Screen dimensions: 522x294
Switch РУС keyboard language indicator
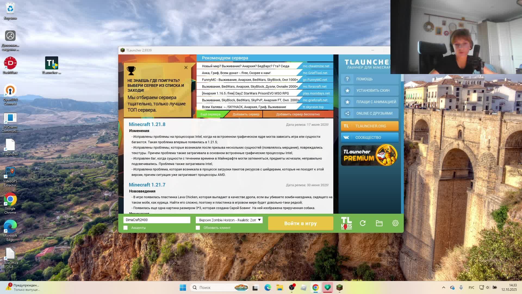[471, 287]
